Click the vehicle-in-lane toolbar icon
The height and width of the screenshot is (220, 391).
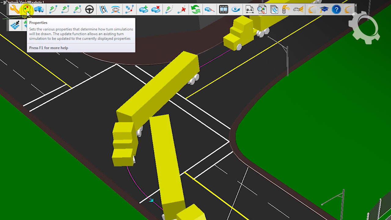pyautogui.click(x=104, y=9)
